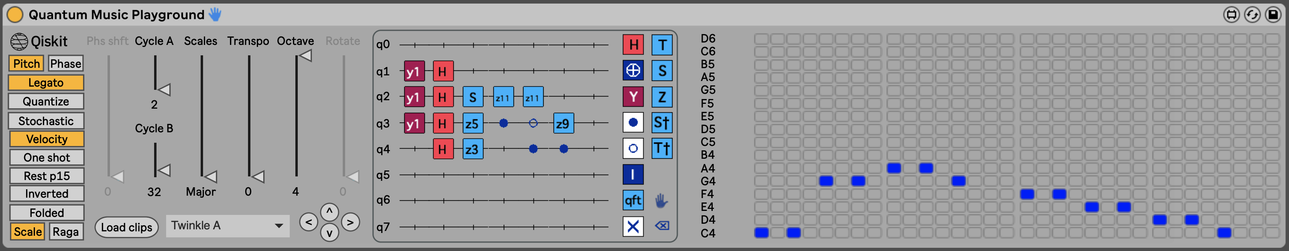Click the blue hand tool in gate palette
1289x251 pixels.
click(x=661, y=201)
